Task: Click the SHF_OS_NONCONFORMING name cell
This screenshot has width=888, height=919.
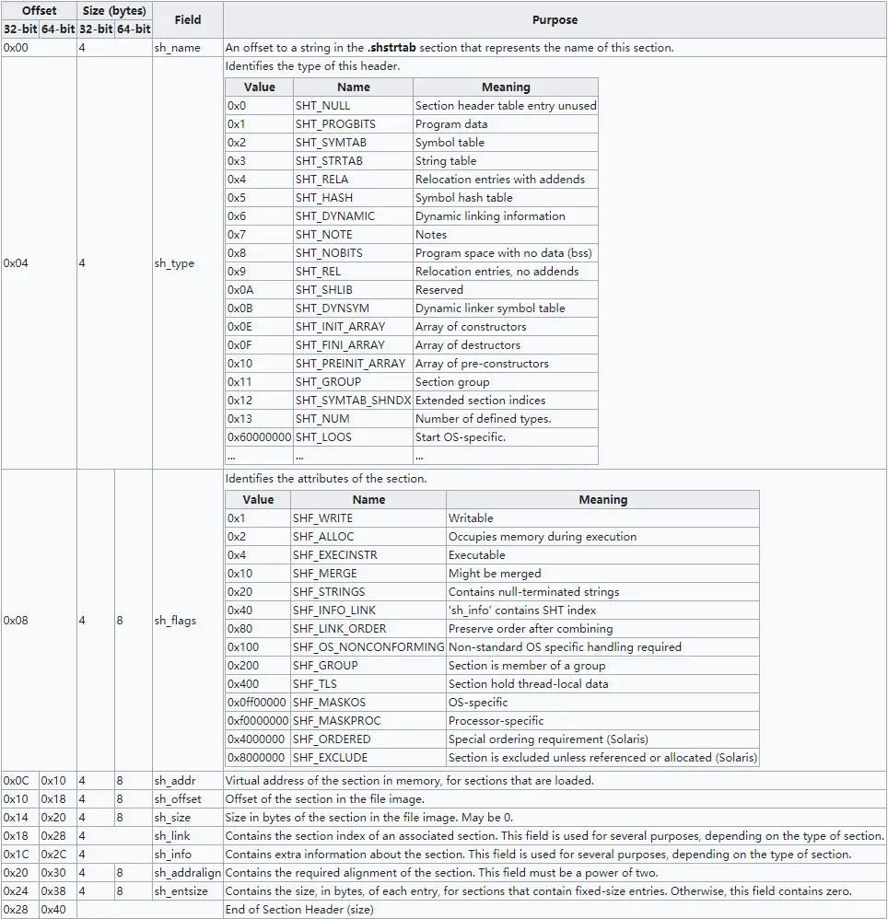Action: click(x=368, y=647)
